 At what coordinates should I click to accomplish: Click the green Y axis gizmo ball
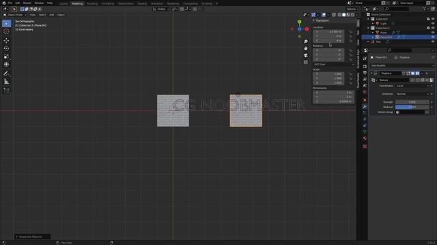coord(299,22)
